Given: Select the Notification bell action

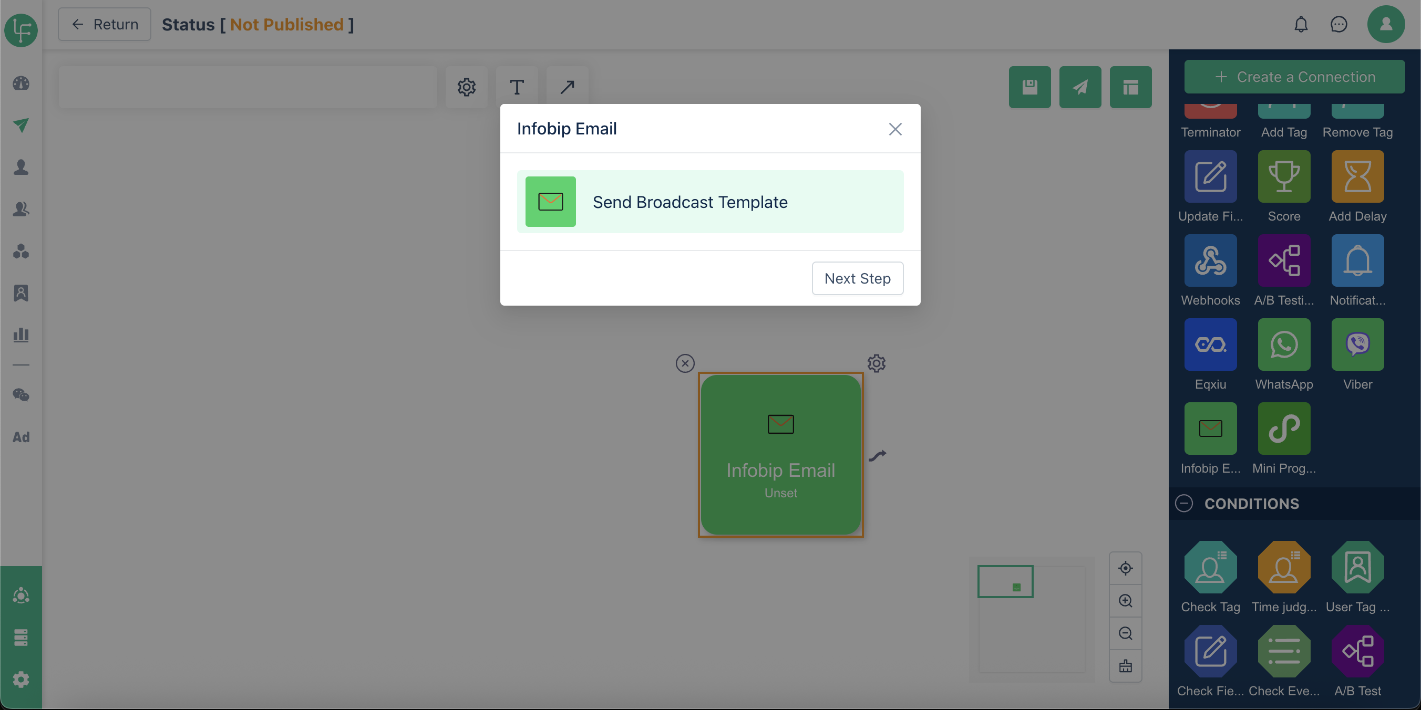Looking at the screenshot, I should click(1357, 260).
